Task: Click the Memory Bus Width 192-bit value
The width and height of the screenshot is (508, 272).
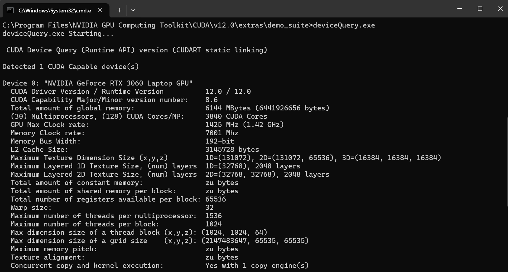Action: [x=220, y=141]
